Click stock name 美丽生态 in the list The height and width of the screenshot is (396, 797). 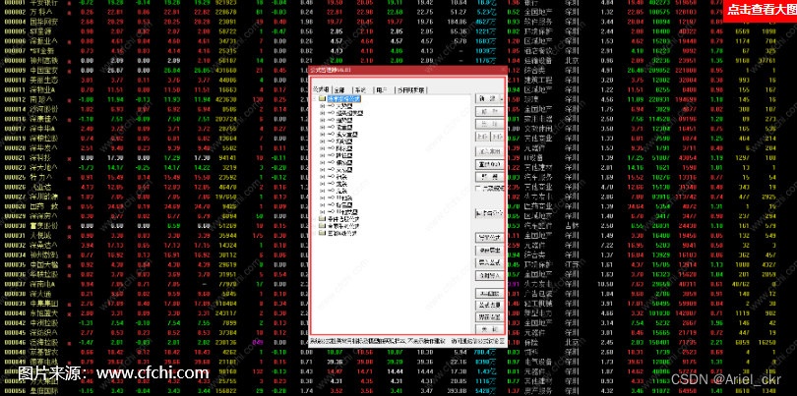[44, 81]
